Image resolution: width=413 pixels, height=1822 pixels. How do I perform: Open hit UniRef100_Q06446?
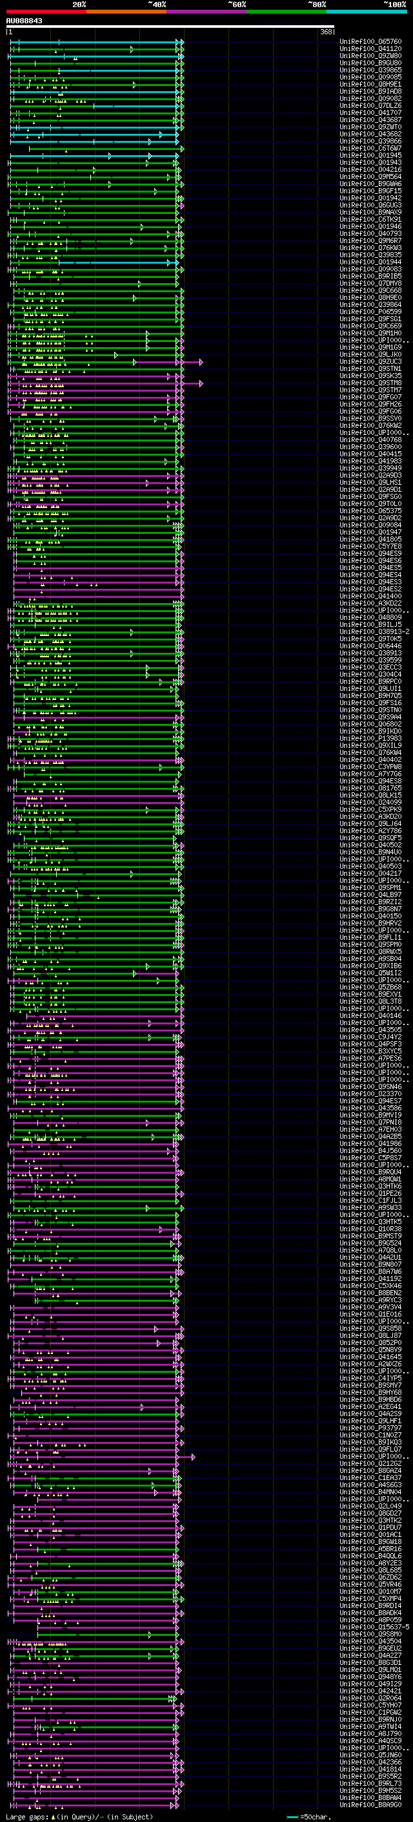370,646
